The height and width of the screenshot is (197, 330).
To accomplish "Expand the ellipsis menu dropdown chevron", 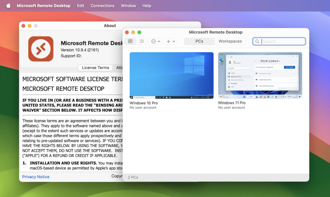I will pos(158,41).
